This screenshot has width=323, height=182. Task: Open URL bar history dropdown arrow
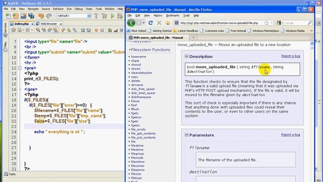click(x=272, y=23)
